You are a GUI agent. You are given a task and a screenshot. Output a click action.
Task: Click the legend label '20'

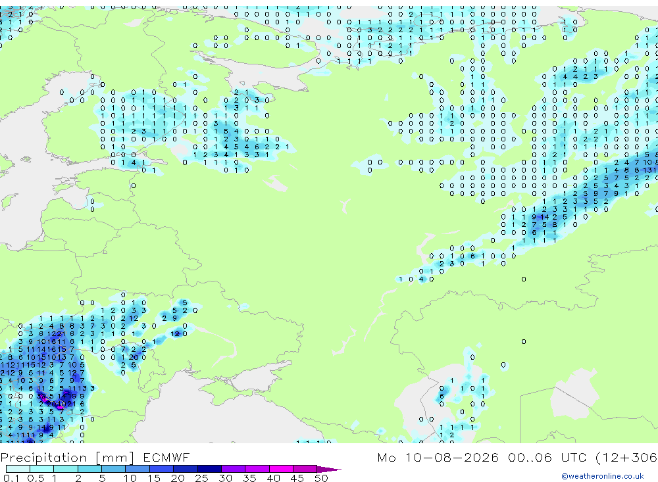click(178, 478)
